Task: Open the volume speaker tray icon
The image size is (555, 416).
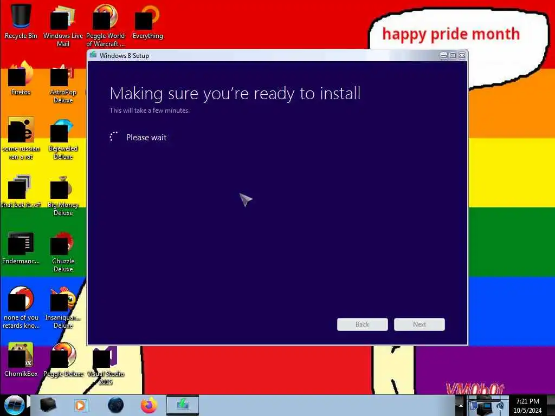Action: tap(500, 406)
